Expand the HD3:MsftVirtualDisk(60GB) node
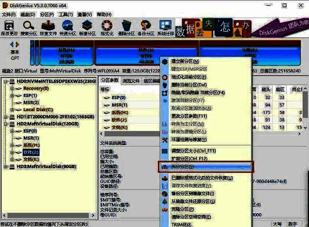This screenshot has height=227, width=309. point(6,166)
